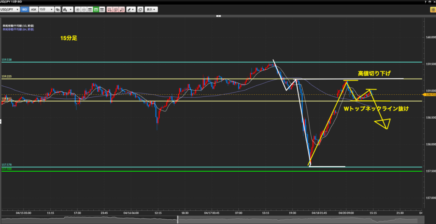Viewport: 436px width, 224px height.
Task: Click the first pink order tool icon
Action: pos(109,9)
